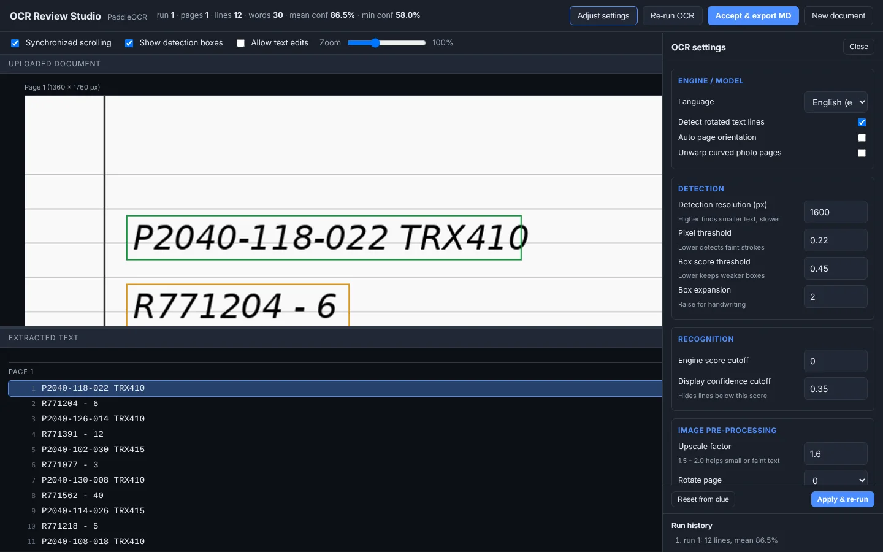Adjust the Zoom slider
This screenshot has width=883, height=552.
click(386, 43)
